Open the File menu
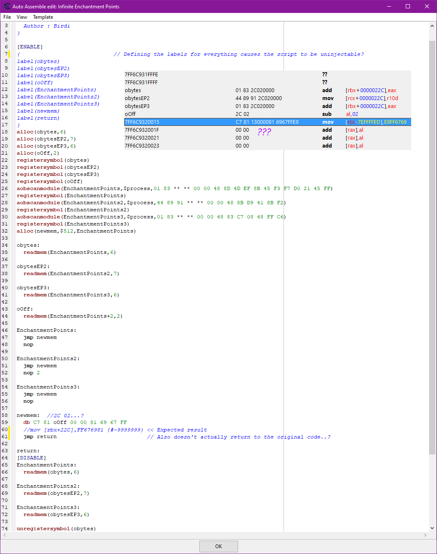 (x=7, y=17)
